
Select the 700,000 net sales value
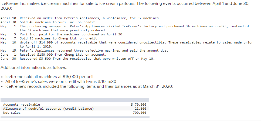coord(140,113)
